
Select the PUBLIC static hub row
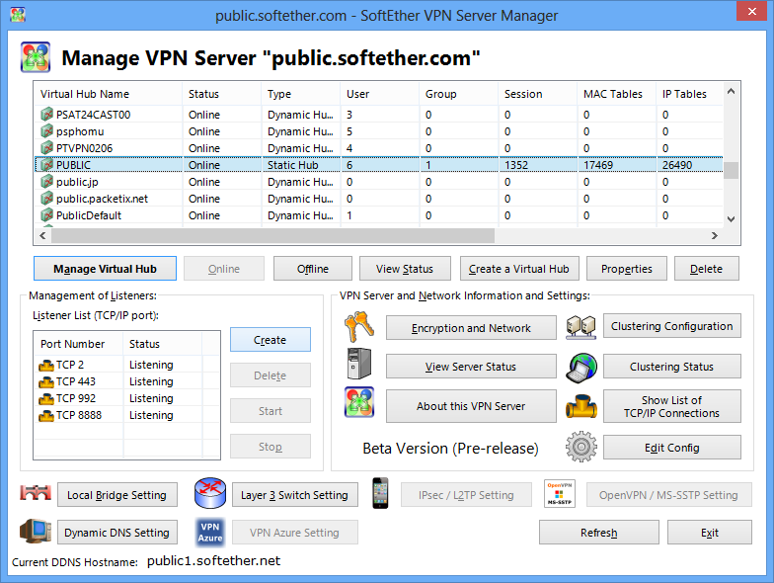coord(379,165)
